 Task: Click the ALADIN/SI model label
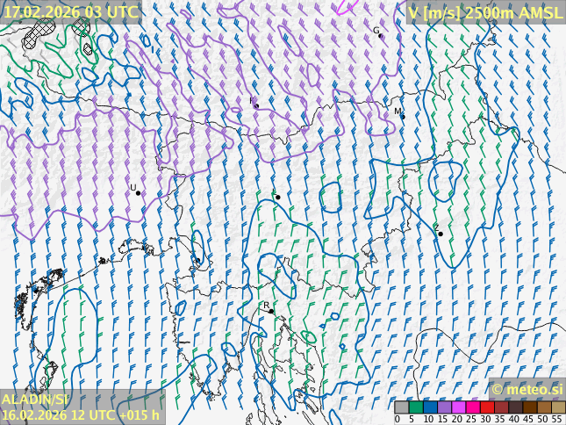click(x=35, y=400)
